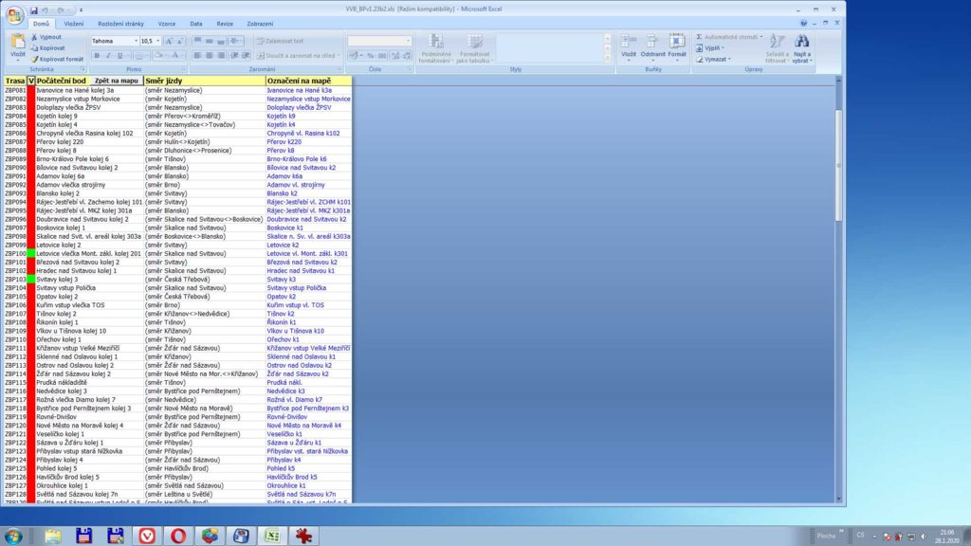Click the Excel help question mark
This screenshot has width=971, height=546.
coord(806,23)
